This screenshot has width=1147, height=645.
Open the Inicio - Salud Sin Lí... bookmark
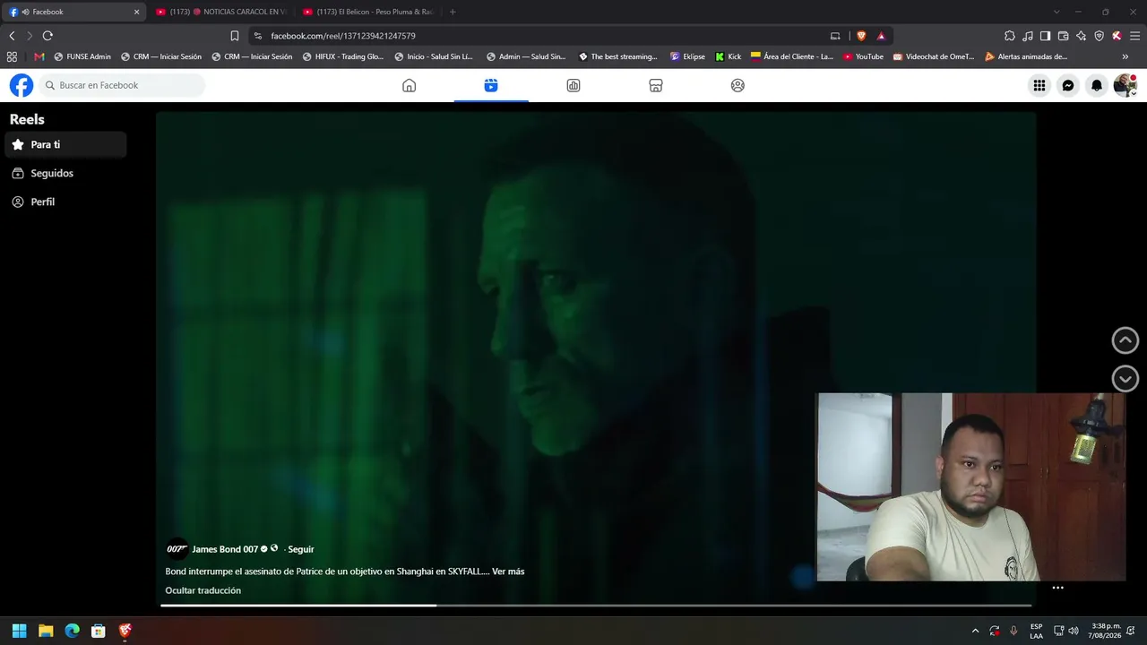coord(434,56)
